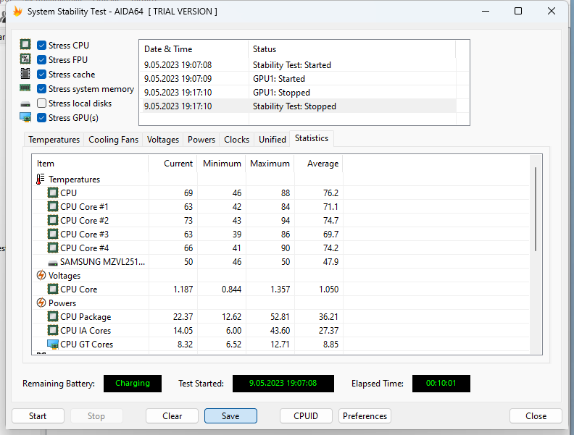This screenshot has width=574, height=435.
Task: Click the Average column header
Action: click(318, 164)
